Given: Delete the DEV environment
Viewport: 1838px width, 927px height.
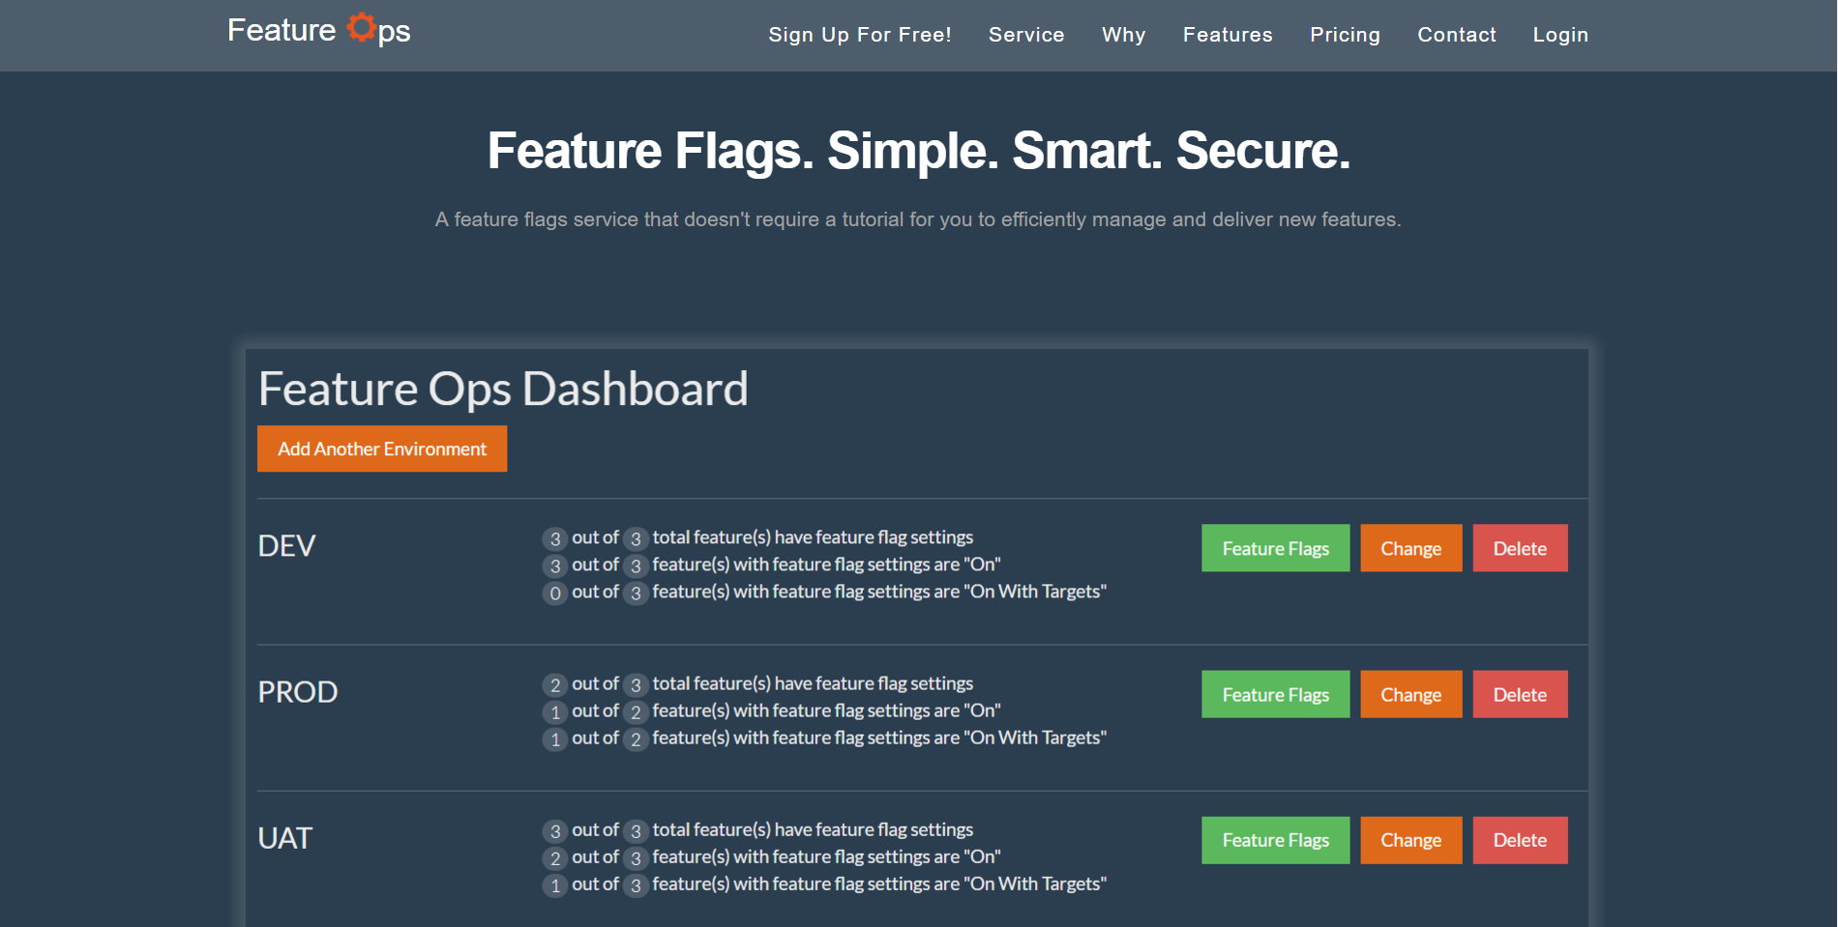Looking at the screenshot, I should click(x=1520, y=548).
